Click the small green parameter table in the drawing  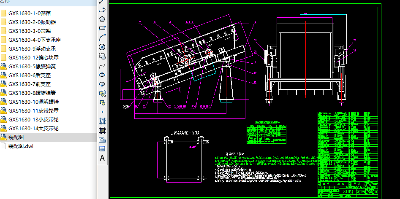267,134
